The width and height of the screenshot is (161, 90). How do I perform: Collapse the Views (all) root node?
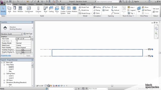click(2, 62)
